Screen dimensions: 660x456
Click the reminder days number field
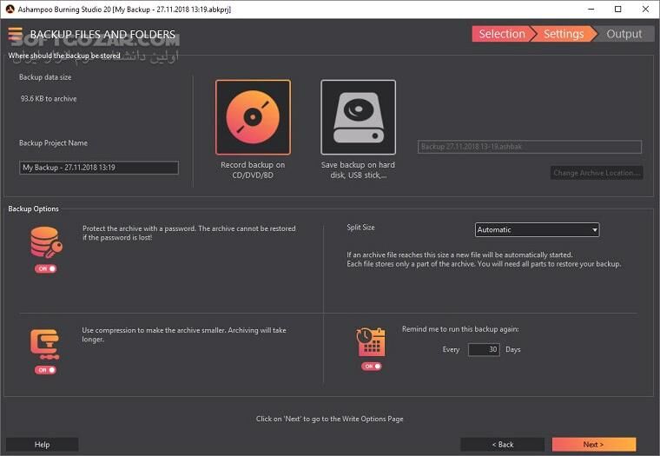(x=483, y=350)
